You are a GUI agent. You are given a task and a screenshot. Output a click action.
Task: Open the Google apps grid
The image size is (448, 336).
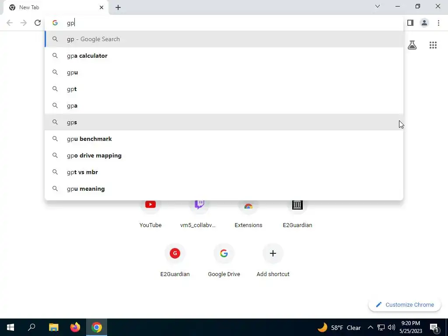pos(433,45)
